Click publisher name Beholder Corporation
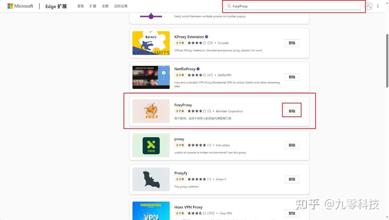The width and height of the screenshot is (389, 220). coord(229,111)
